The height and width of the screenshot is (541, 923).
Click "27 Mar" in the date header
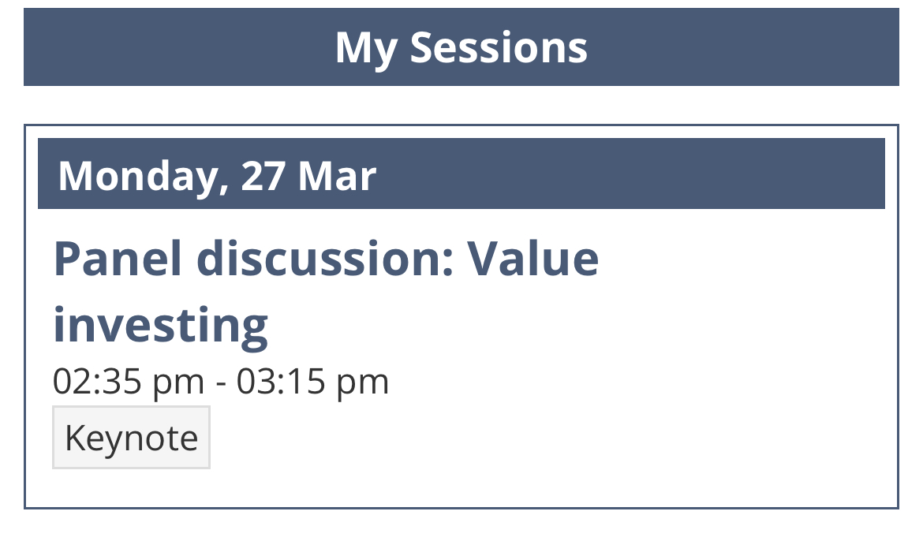308,175
